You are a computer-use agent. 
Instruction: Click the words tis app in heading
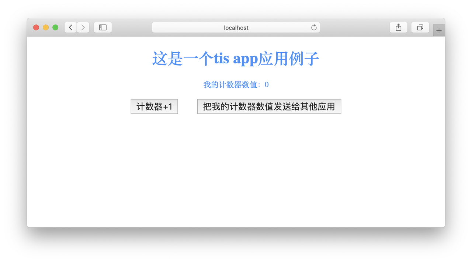tap(236, 59)
